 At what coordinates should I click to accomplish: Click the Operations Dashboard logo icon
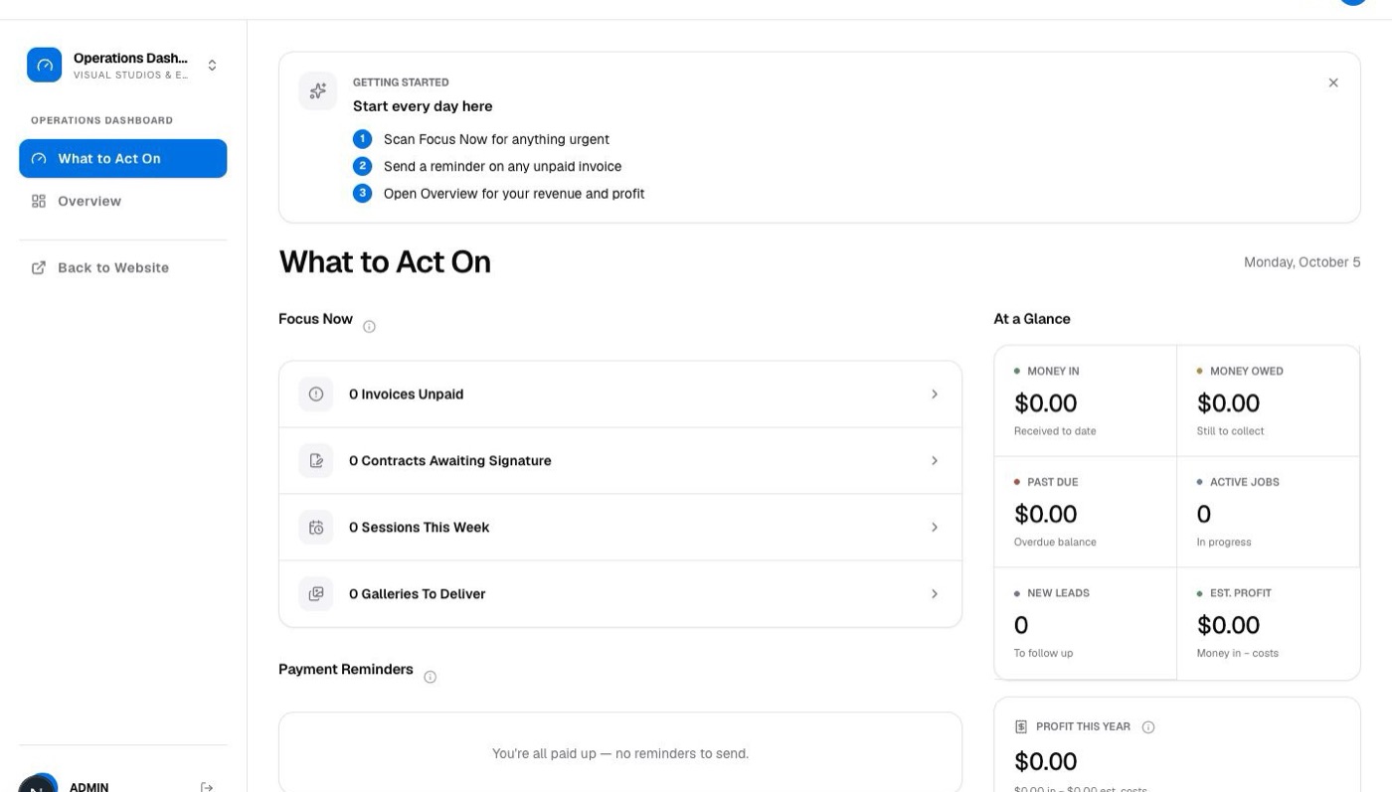click(45, 66)
